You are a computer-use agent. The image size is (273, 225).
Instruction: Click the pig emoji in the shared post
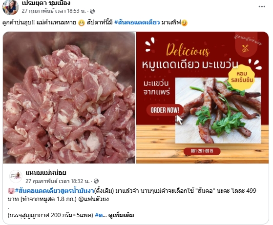tap(11, 191)
